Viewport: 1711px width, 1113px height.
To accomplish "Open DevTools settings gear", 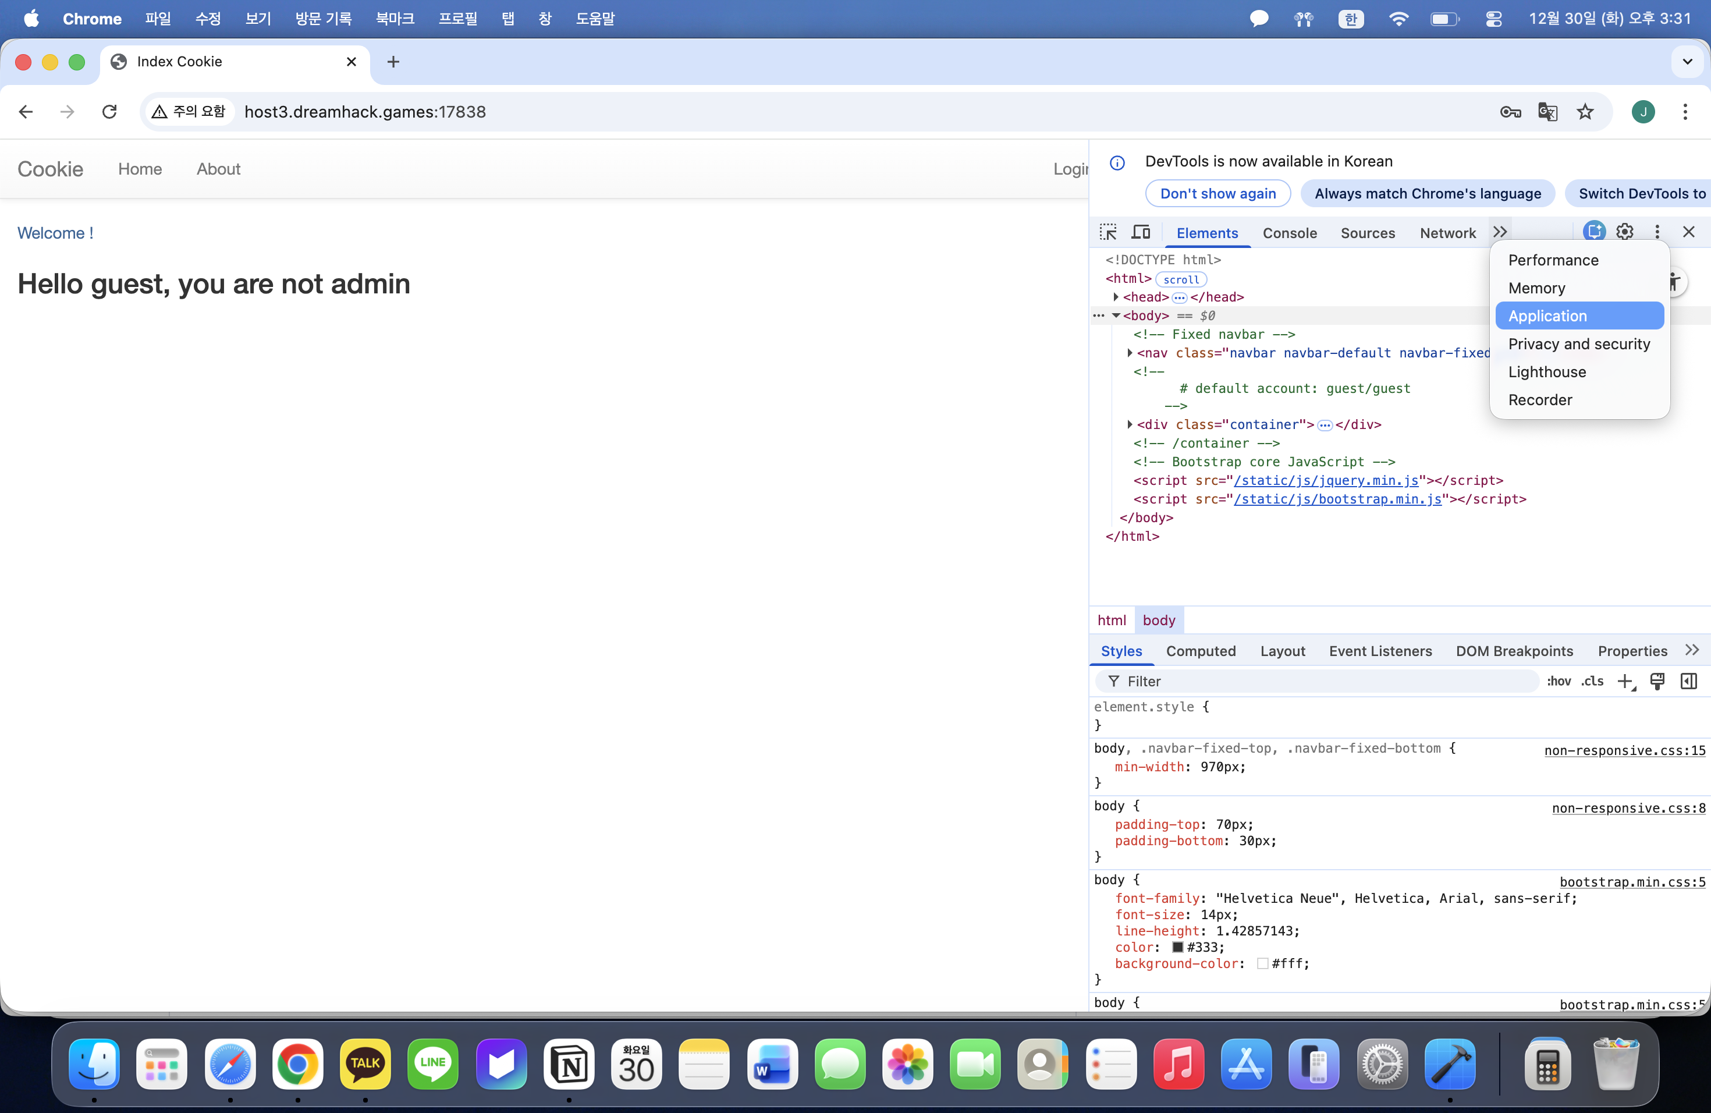I will (1625, 232).
